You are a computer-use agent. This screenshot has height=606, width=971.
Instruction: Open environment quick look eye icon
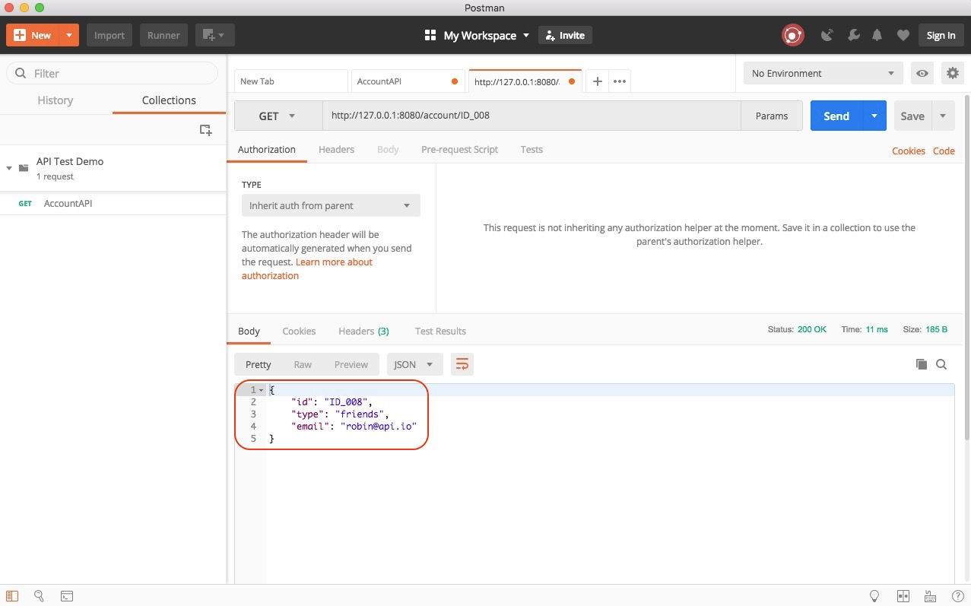922,73
